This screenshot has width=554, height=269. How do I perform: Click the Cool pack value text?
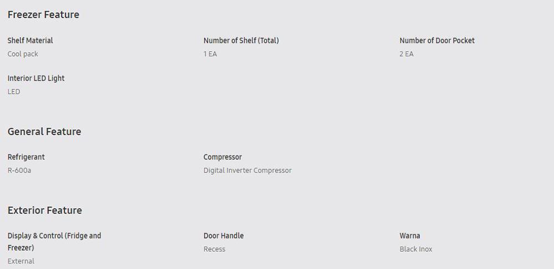coord(23,54)
